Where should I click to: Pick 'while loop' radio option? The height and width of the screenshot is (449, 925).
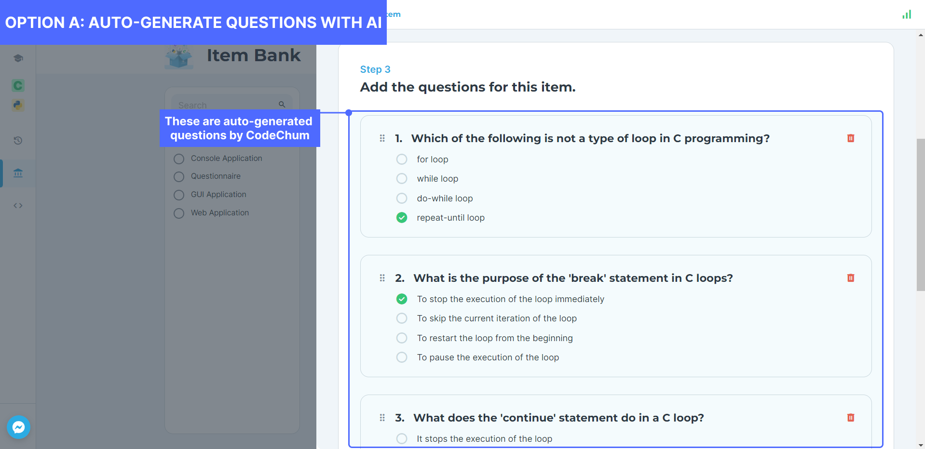click(x=402, y=179)
